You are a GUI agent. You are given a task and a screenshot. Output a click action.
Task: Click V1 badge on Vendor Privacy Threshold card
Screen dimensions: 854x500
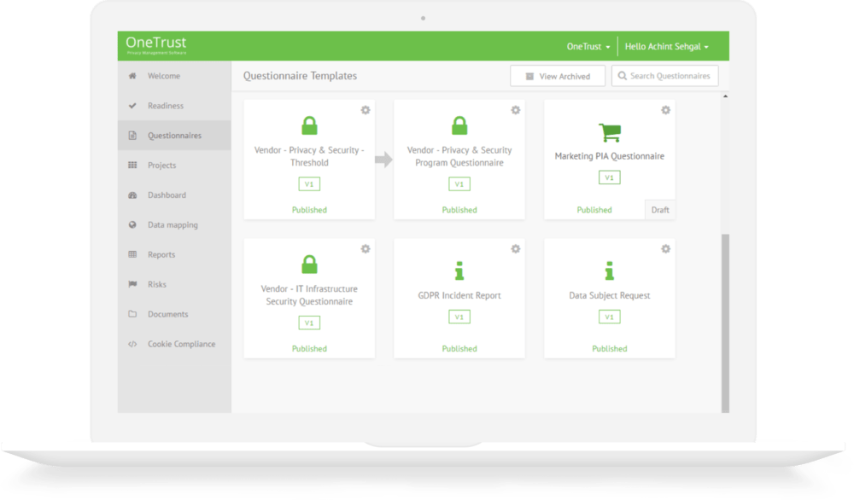(309, 184)
